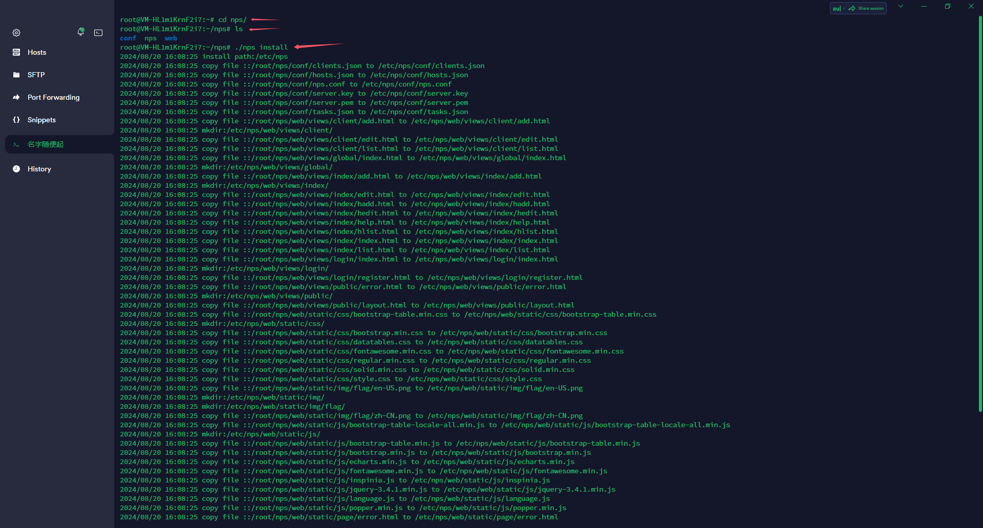Click the Hosts server icon
This screenshot has height=528, width=983.
click(16, 52)
